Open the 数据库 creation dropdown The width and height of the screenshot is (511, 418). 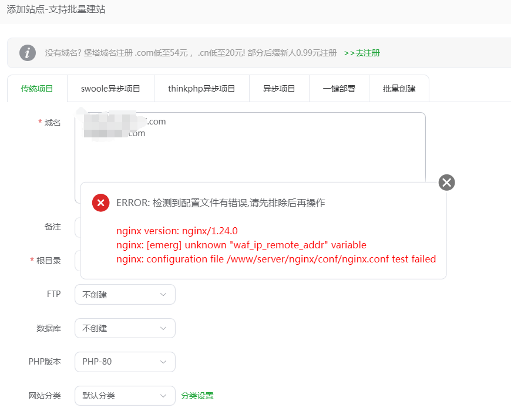click(125, 328)
